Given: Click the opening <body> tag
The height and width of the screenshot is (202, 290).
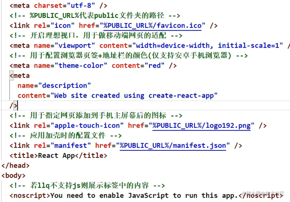Looking at the screenshot, I should [13, 175].
